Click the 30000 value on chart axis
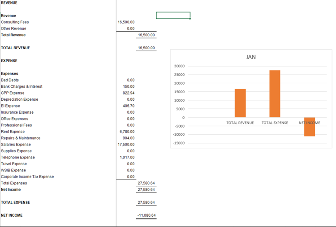 tap(179, 66)
